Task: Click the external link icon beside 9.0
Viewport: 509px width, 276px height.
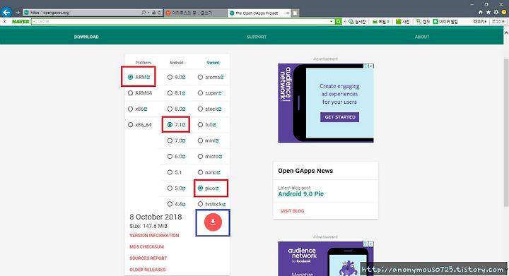Action: click(x=184, y=77)
